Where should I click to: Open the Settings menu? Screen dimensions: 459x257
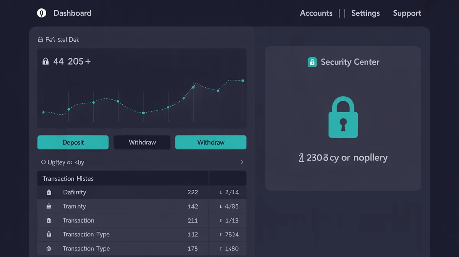pos(365,13)
